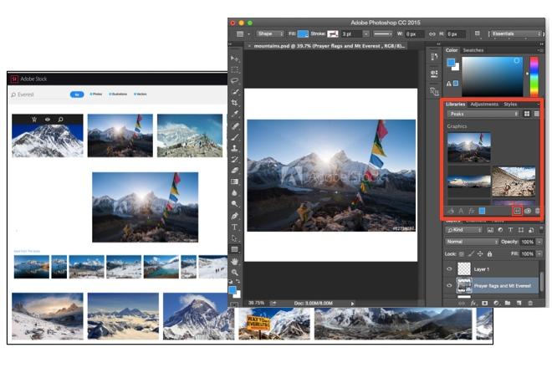Toggle pixel layer filter in Layers
Screen dimensions: 552x368
(x=490, y=230)
